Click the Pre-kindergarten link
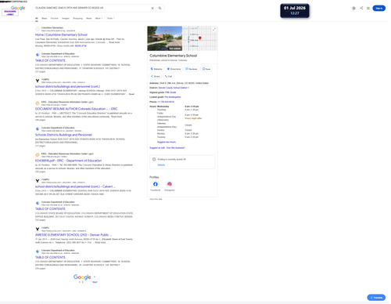391x304 pixels. 173,97
